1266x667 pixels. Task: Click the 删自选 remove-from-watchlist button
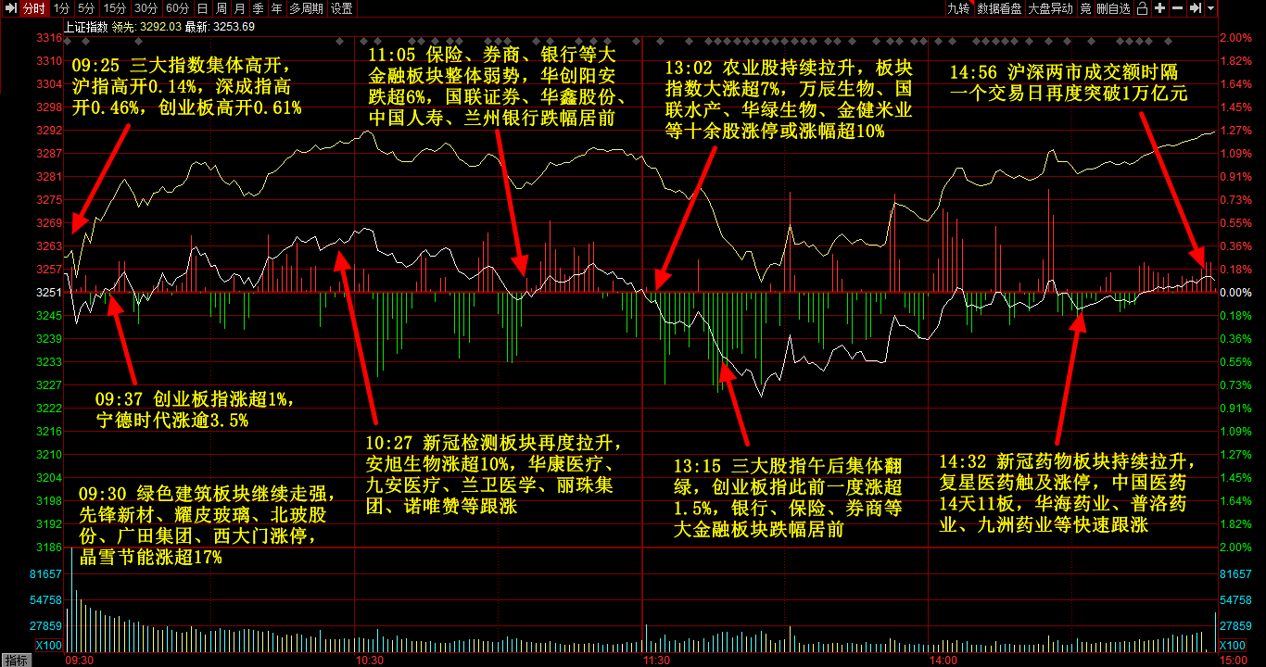pyautogui.click(x=1113, y=8)
